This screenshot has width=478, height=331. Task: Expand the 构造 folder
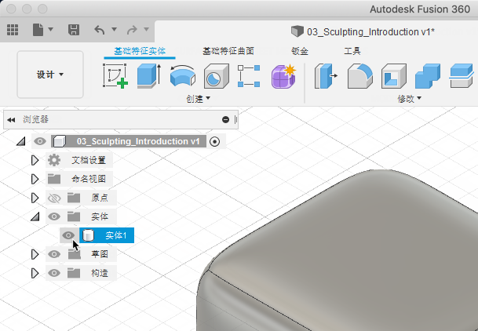[35, 273]
